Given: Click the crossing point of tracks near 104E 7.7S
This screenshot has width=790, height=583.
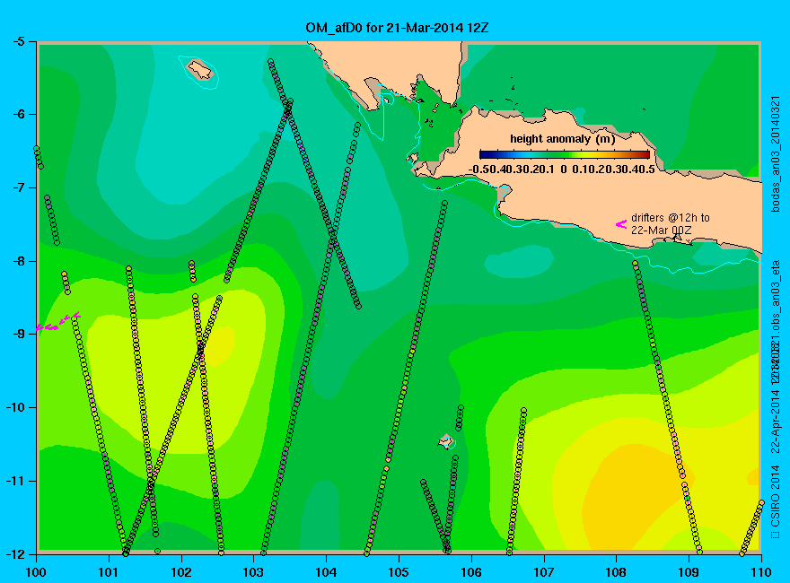Looking at the screenshot, I should click(x=333, y=235).
